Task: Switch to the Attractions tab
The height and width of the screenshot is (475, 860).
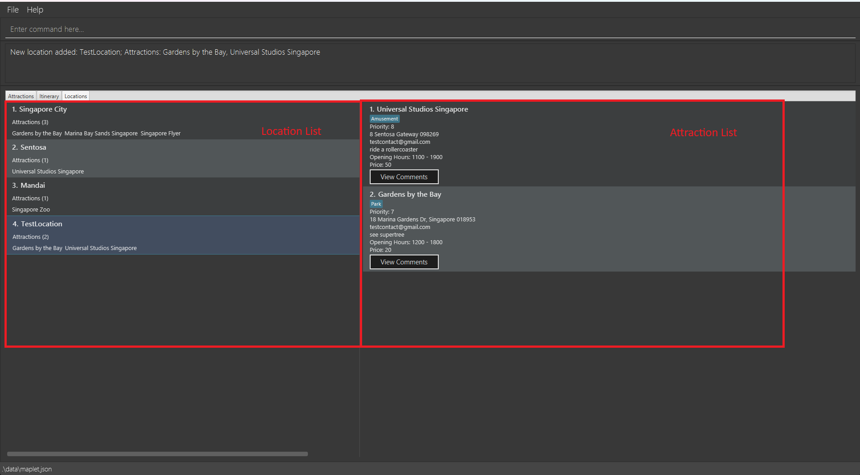Action: click(21, 96)
